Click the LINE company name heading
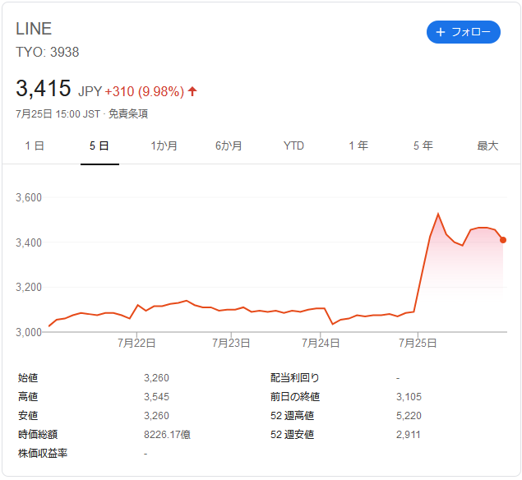The image size is (522, 480). (x=34, y=29)
